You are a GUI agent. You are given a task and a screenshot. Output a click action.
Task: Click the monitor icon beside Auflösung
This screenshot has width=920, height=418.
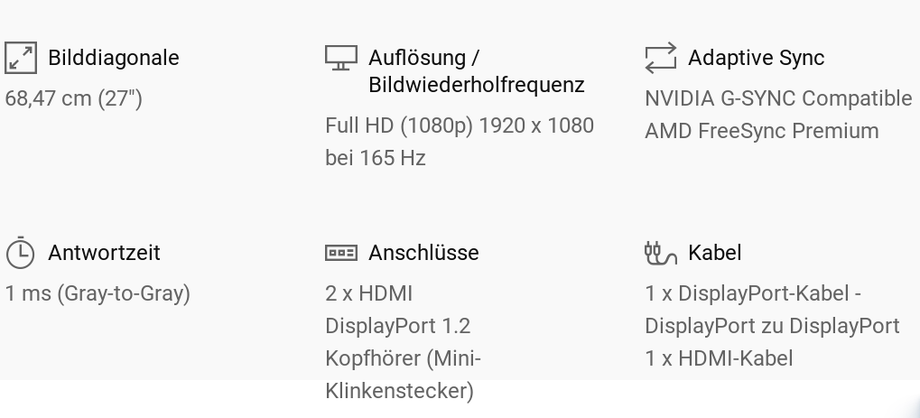tap(340, 59)
